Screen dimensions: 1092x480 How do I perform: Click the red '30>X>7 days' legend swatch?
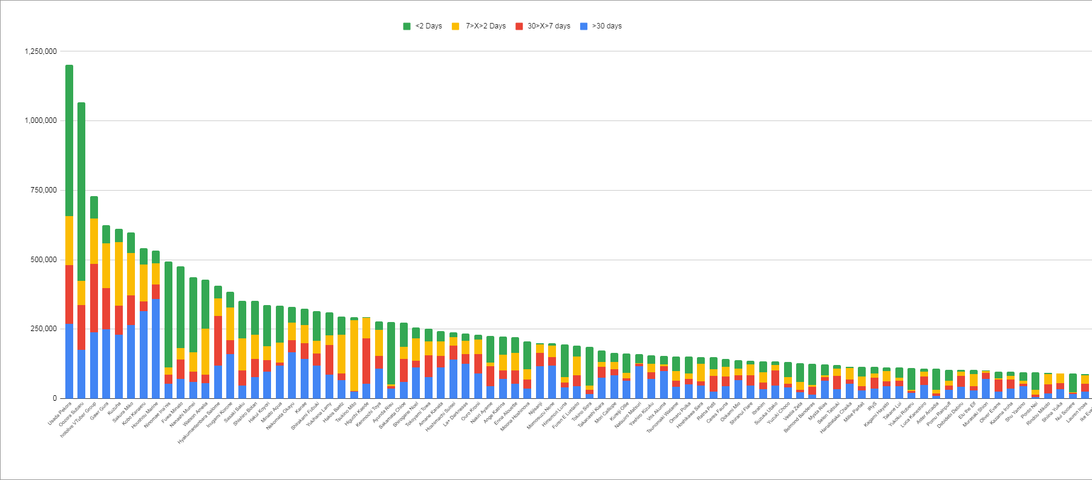click(519, 26)
